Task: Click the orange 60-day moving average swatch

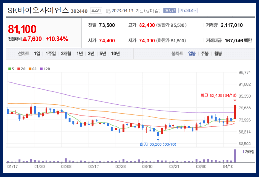Action: tap(30, 69)
